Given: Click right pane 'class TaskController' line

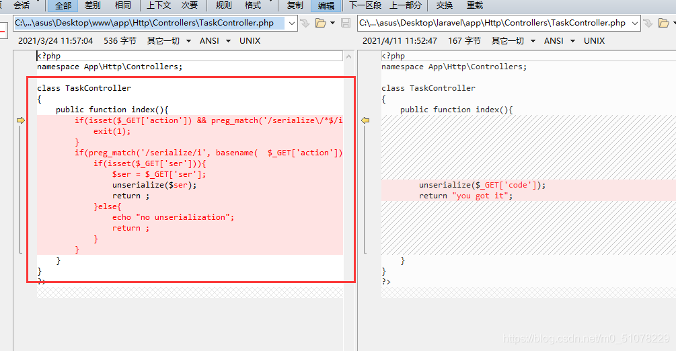Looking at the screenshot, I should pyautogui.click(x=428, y=88).
